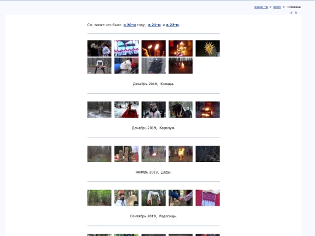Open Радогощь thumbnail of green forest path
The width and height of the screenshot is (315, 236).
pos(99,198)
